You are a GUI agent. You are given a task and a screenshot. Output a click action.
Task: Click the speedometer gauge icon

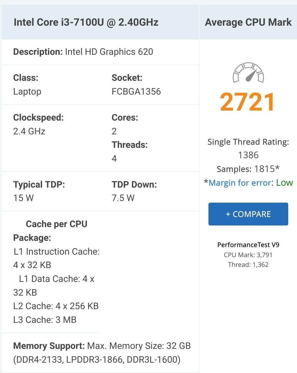[x=248, y=73]
